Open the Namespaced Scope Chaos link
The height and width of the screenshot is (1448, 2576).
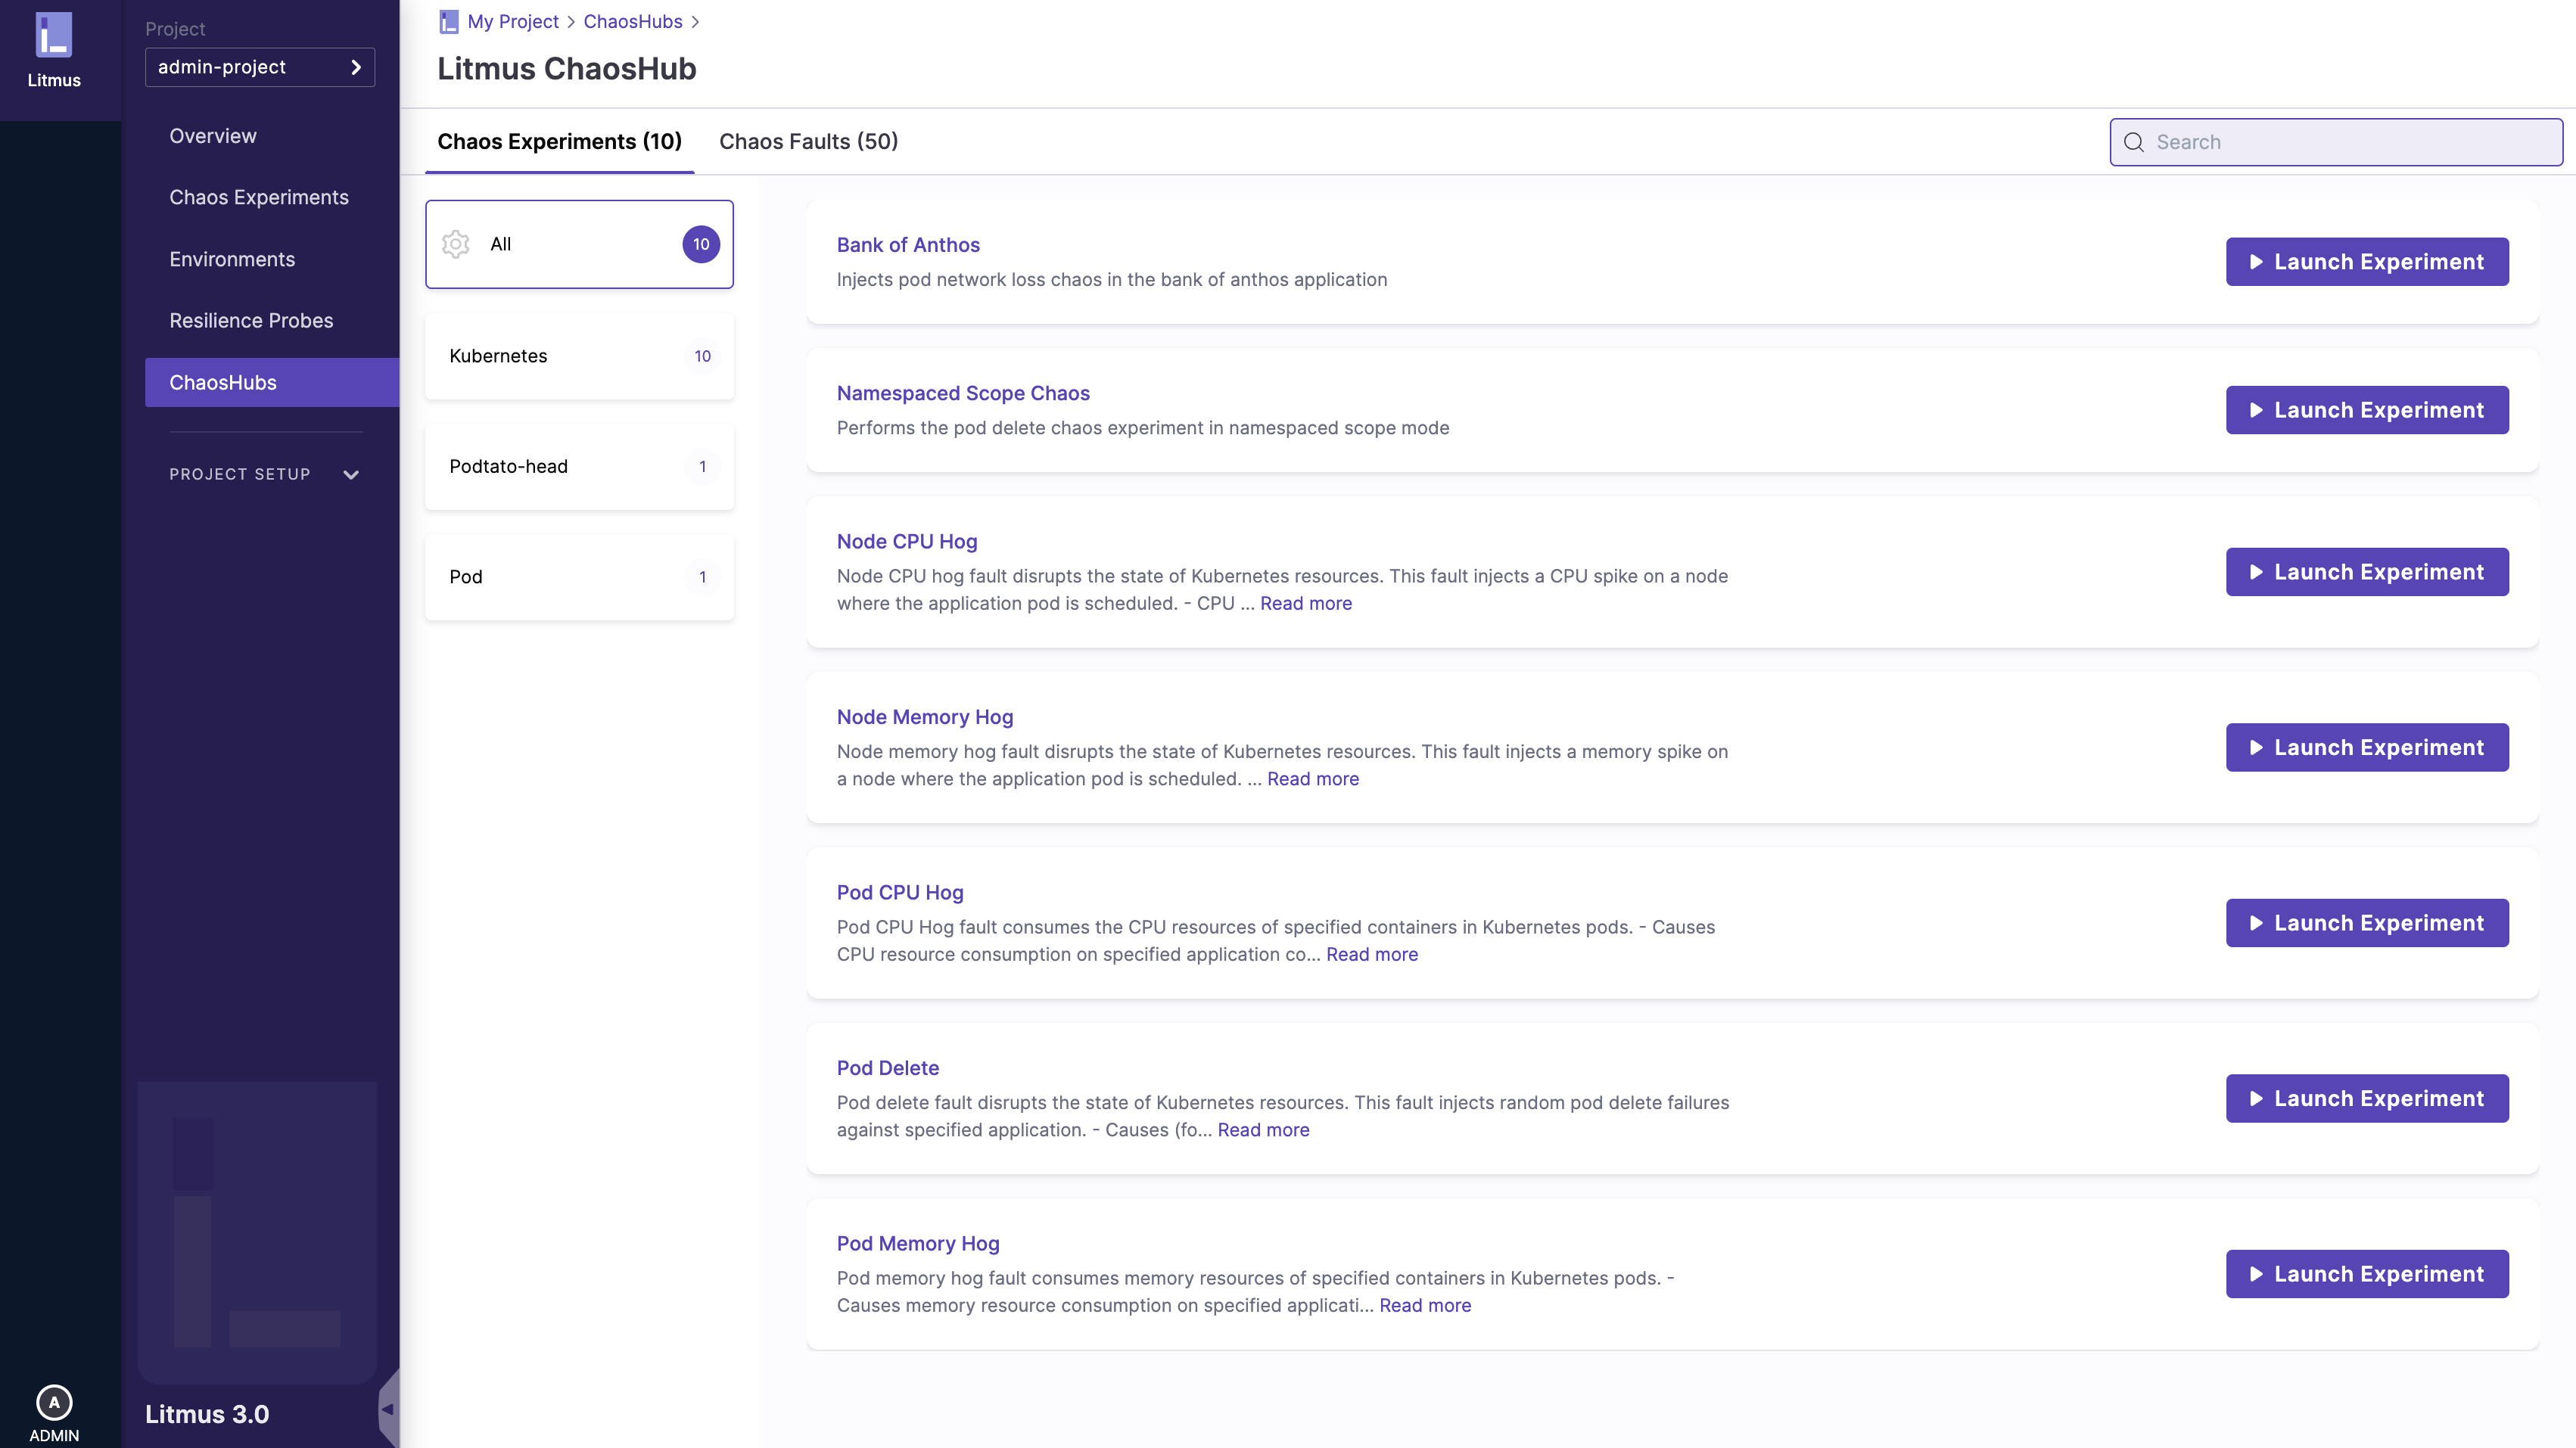(963, 393)
